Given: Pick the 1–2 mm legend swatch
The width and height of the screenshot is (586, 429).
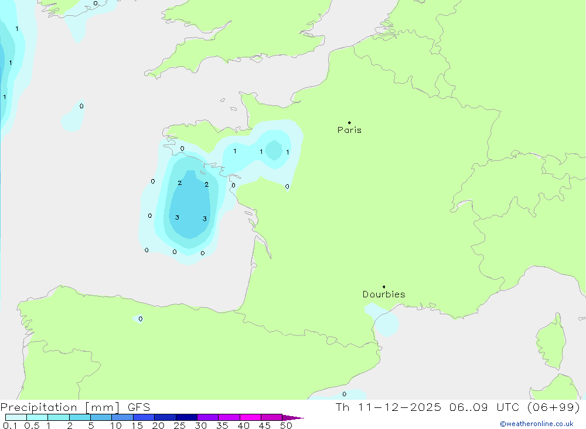Looking at the screenshot, I should click(59, 417).
